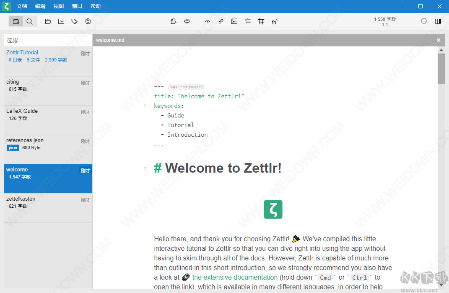Toggle the readability eye icon
449x293 pixels.
tap(187, 21)
